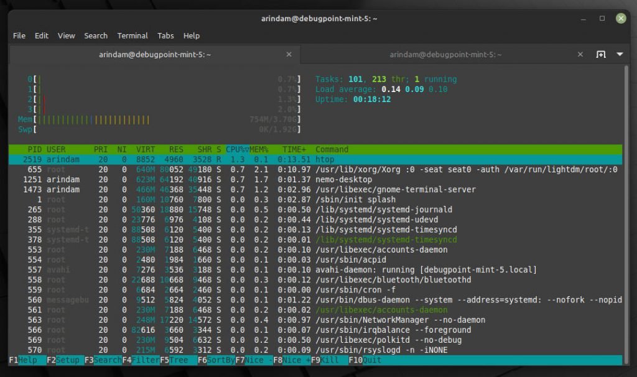Maximize the terminal window

click(x=602, y=19)
